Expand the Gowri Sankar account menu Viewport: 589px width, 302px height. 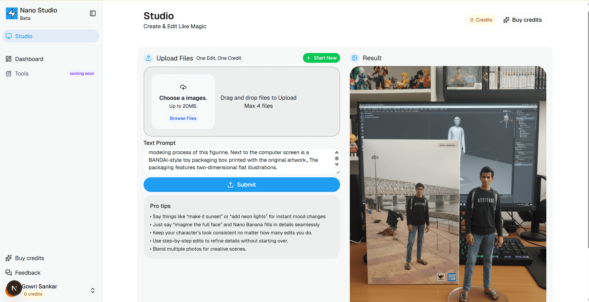pyautogui.click(x=93, y=290)
